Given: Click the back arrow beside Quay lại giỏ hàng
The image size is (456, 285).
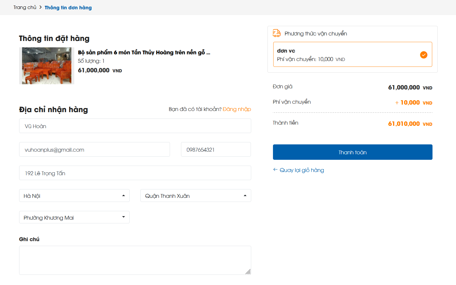Looking at the screenshot, I should (275, 170).
